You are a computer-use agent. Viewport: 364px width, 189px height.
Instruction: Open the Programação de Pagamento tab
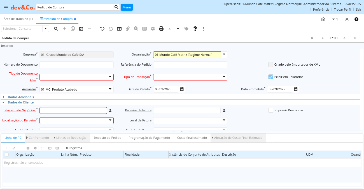pyautogui.click(x=149, y=138)
